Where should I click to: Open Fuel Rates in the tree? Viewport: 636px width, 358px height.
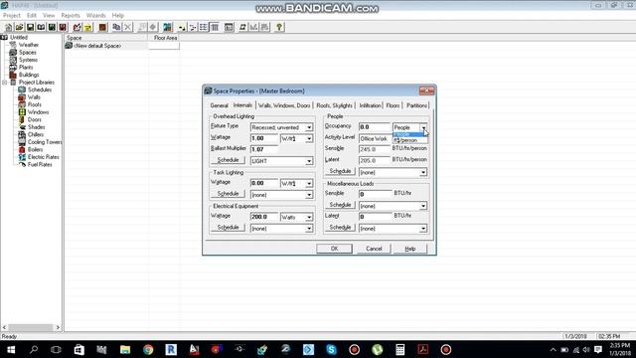click(40, 164)
